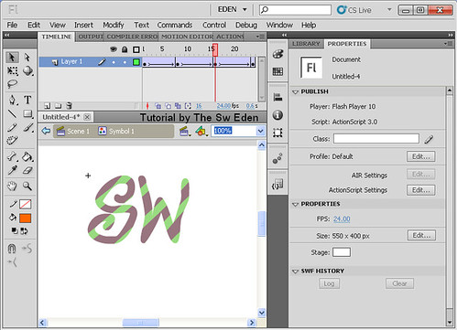Toggle the Onion Skin button
The width and height of the screenshot is (457, 330).
(158, 106)
